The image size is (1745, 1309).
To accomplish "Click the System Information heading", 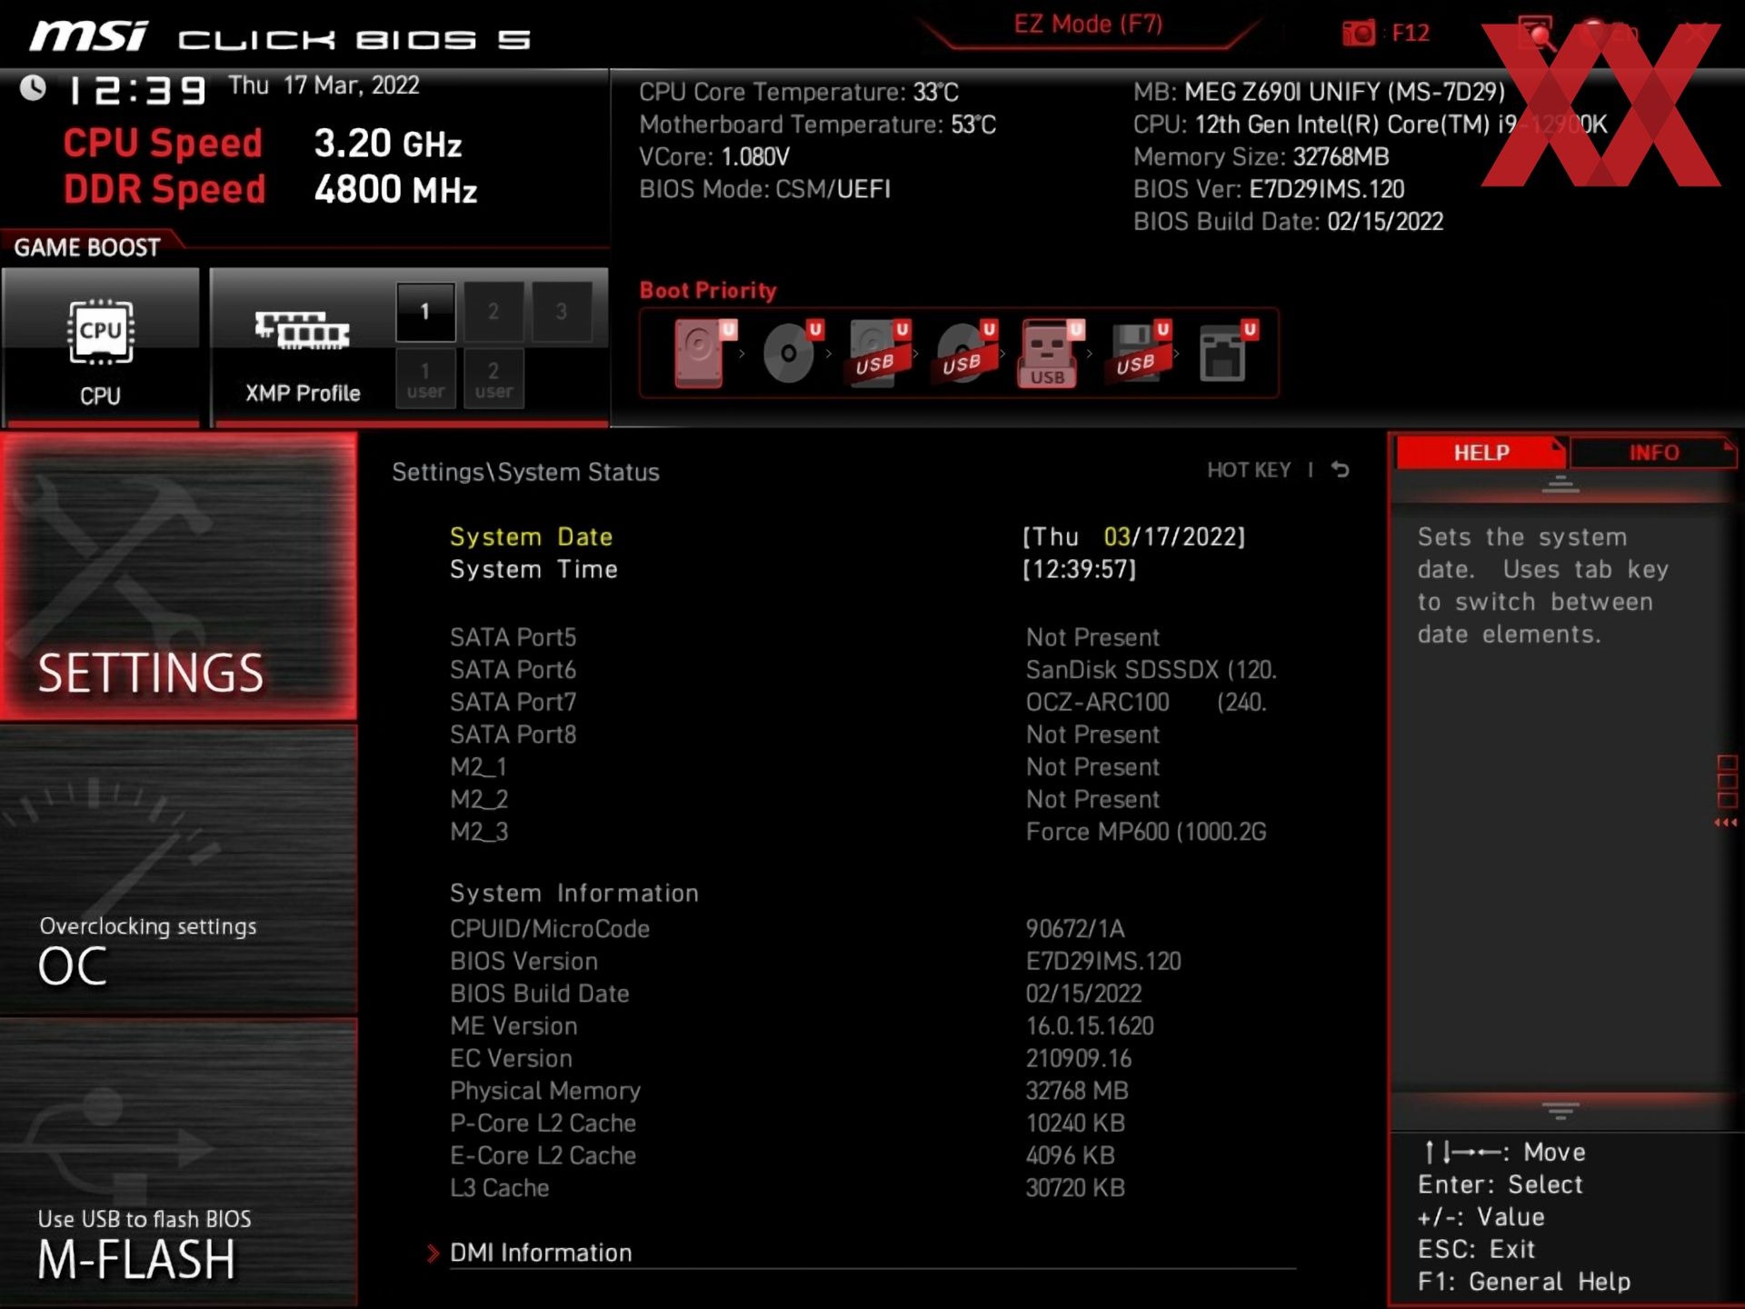I will (x=574, y=893).
